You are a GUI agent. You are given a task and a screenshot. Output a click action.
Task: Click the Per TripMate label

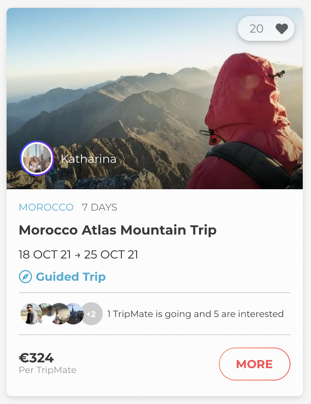pyautogui.click(x=48, y=370)
